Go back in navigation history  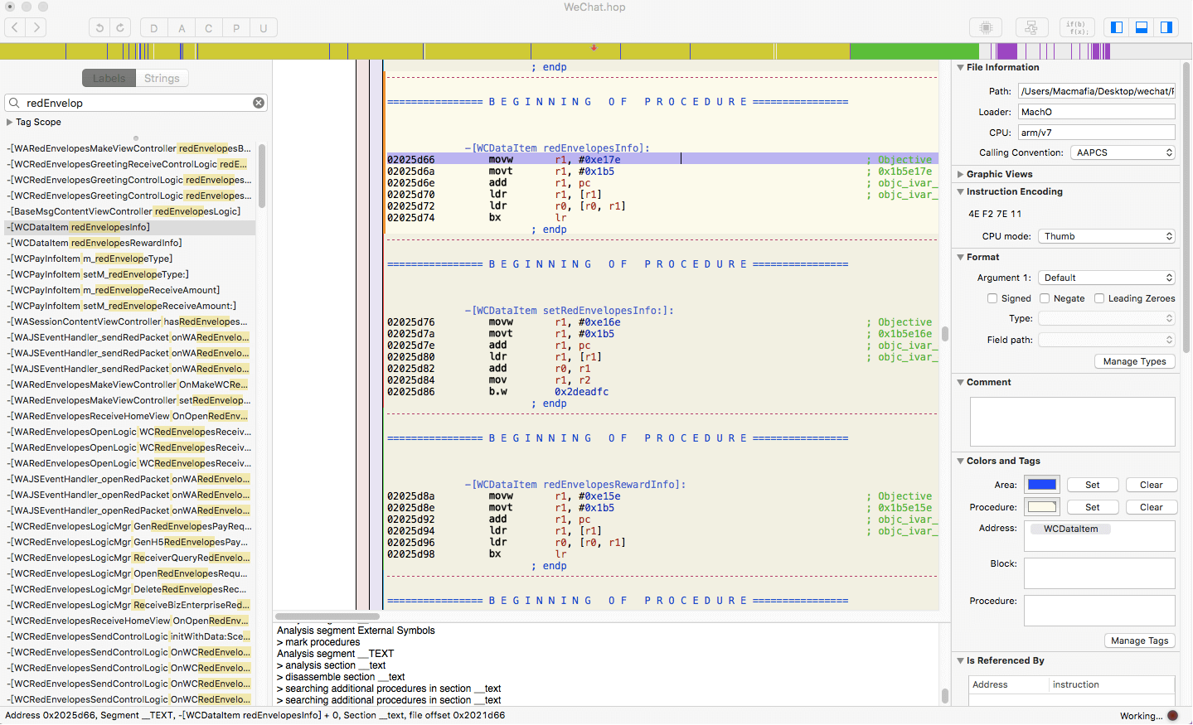point(16,27)
